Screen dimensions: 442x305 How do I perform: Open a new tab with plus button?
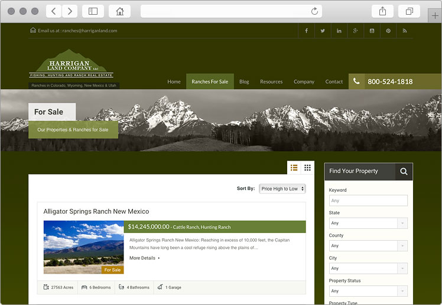tap(435, 15)
